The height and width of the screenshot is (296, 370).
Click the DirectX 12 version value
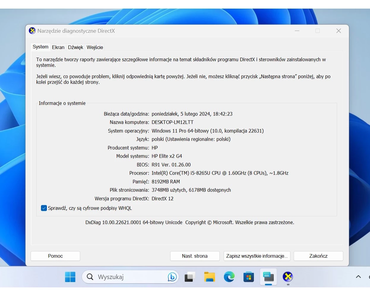click(162, 199)
